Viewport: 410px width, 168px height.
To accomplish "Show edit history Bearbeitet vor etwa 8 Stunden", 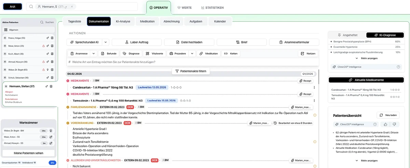I will click(x=293, y=123).
